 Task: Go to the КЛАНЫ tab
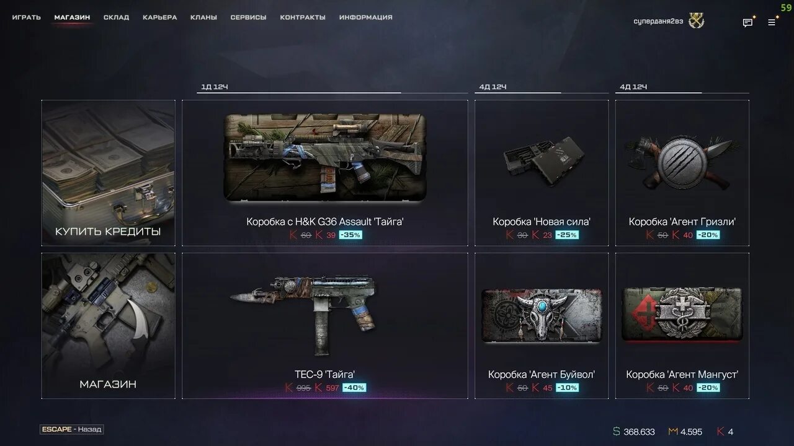203,17
